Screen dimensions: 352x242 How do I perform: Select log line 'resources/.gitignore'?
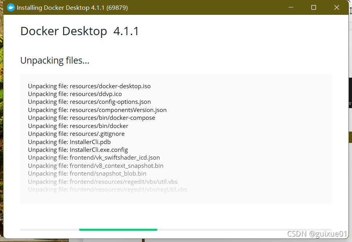click(x=76, y=134)
